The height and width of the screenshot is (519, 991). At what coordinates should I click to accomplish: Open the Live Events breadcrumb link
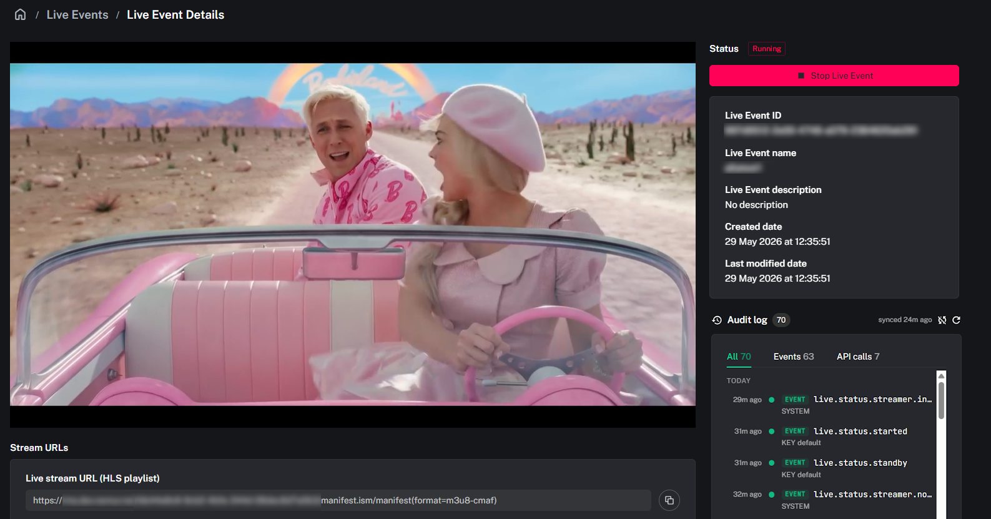pyautogui.click(x=77, y=14)
